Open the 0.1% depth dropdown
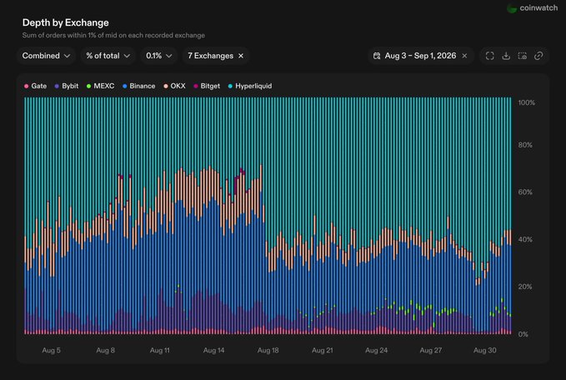The image size is (566, 380). click(x=159, y=56)
